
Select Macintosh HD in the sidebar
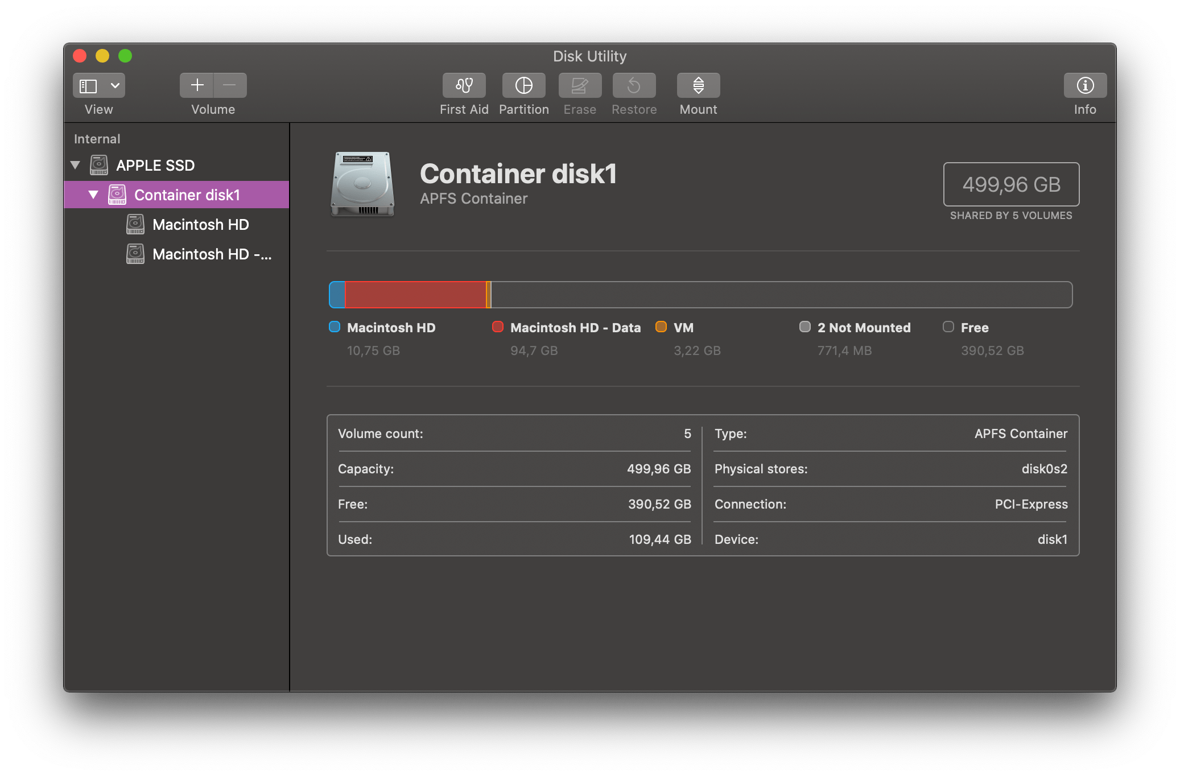pos(200,225)
